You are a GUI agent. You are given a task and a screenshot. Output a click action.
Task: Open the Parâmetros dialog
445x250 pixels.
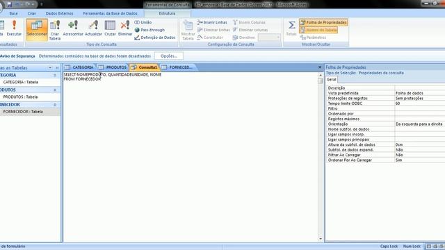[x=314, y=37]
